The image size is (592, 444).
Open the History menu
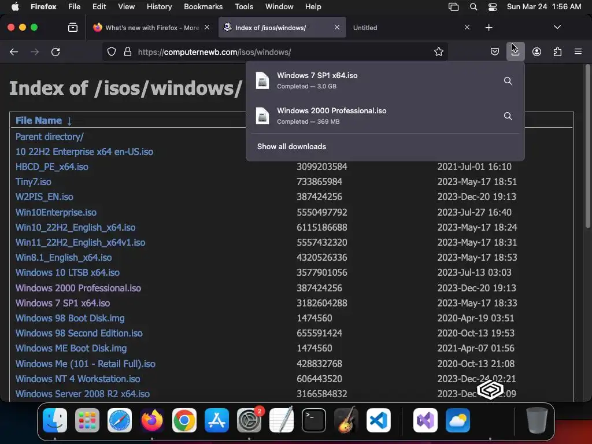tap(160, 7)
